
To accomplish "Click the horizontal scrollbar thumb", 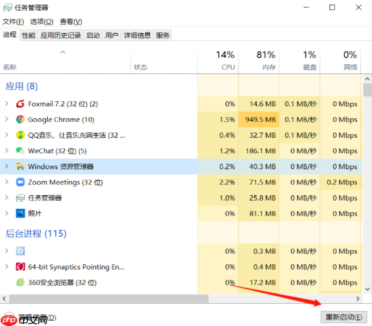I will pos(109,299).
